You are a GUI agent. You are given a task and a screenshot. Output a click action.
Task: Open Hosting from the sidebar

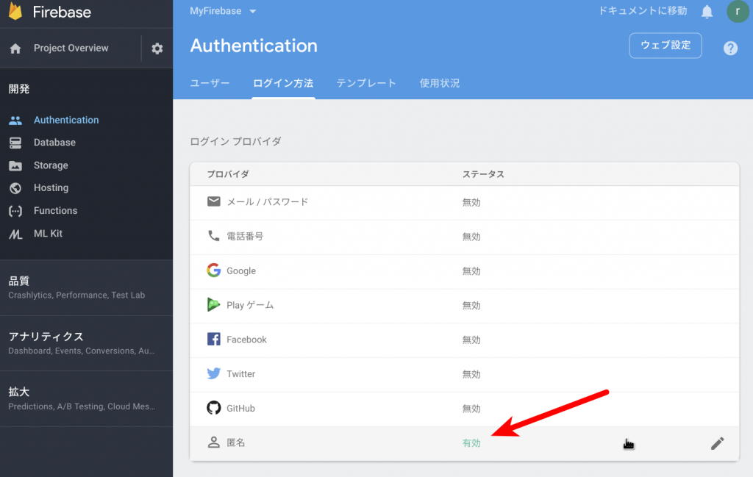pos(50,187)
